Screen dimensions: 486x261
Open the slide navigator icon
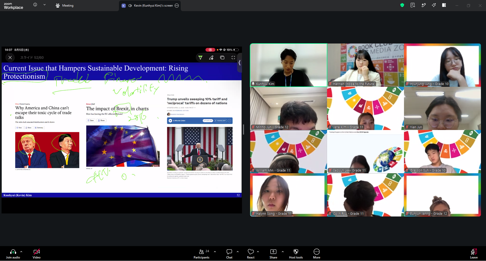(222, 58)
